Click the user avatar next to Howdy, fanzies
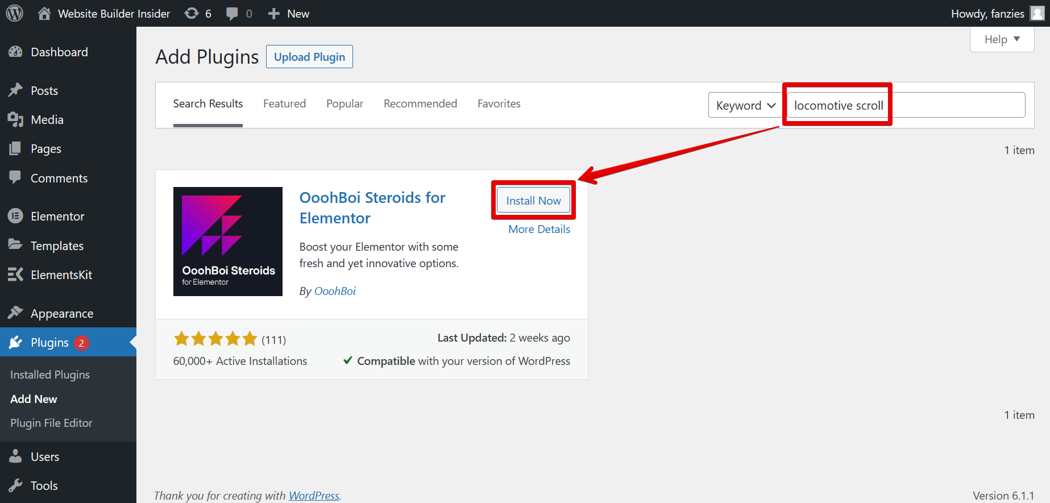 pyautogui.click(x=1037, y=13)
